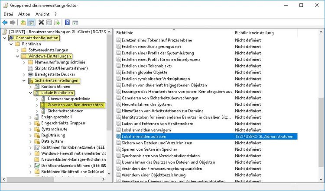Viewport: 325px width, 191px height.
Task: Click the Systemdienste locked folder icon
Action: 37,129
